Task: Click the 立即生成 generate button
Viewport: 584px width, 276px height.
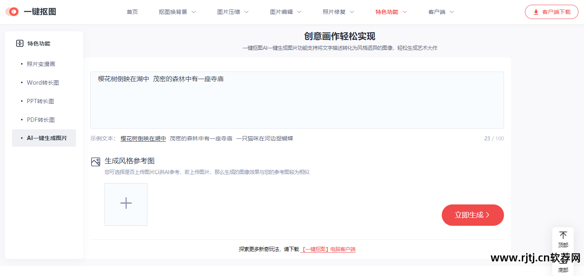Action: click(473, 215)
